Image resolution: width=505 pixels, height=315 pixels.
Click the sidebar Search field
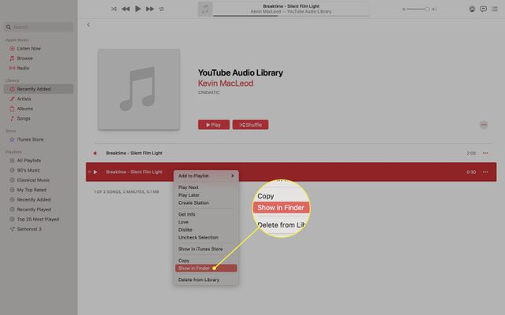[x=39, y=27]
